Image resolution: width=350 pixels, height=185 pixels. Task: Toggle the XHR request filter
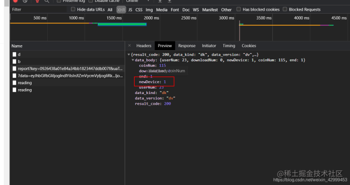pyautogui.click(x=121, y=10)
